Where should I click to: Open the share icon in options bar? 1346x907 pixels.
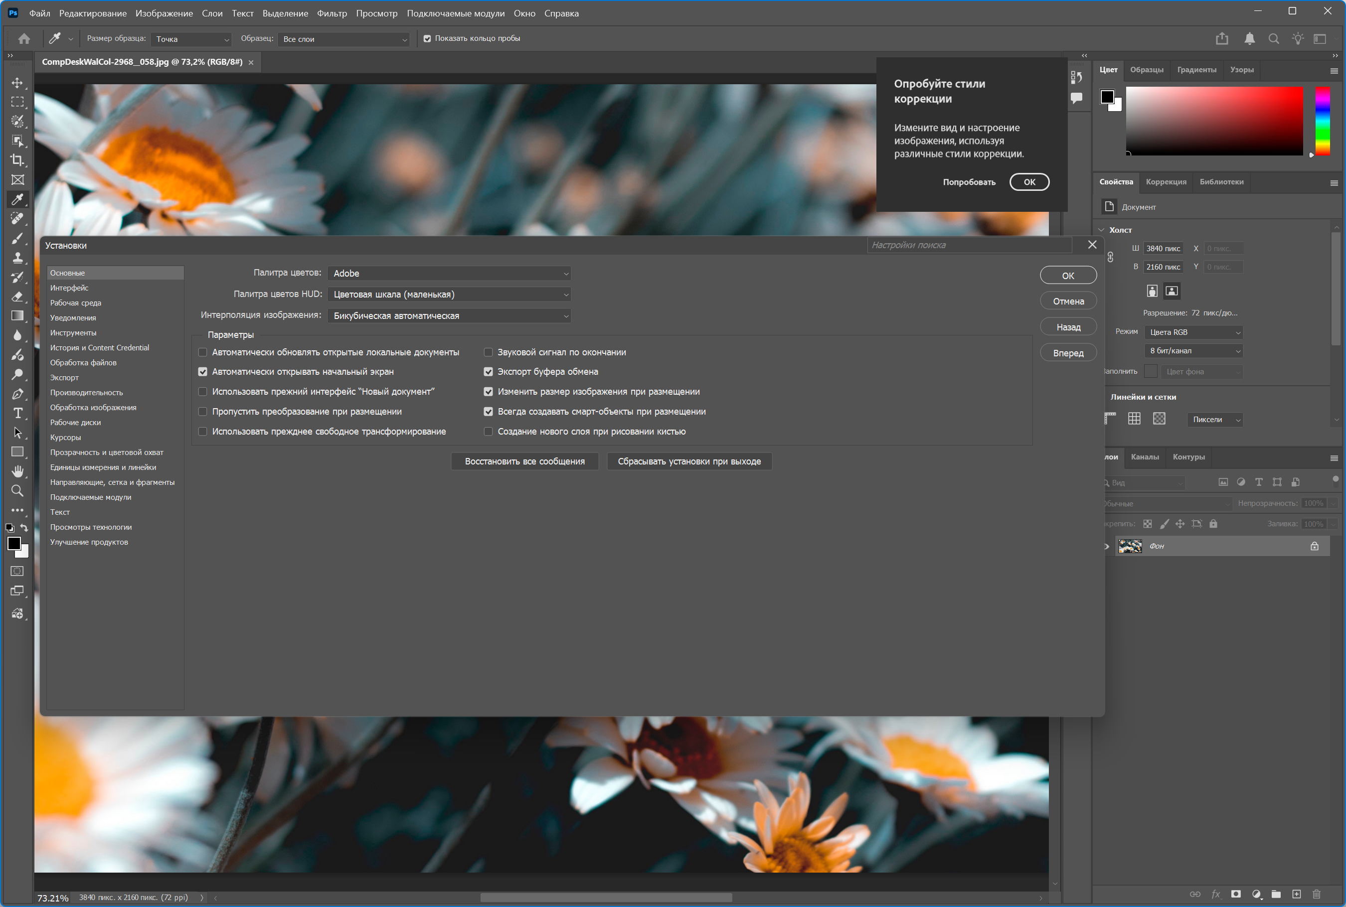click(1221, 39)
